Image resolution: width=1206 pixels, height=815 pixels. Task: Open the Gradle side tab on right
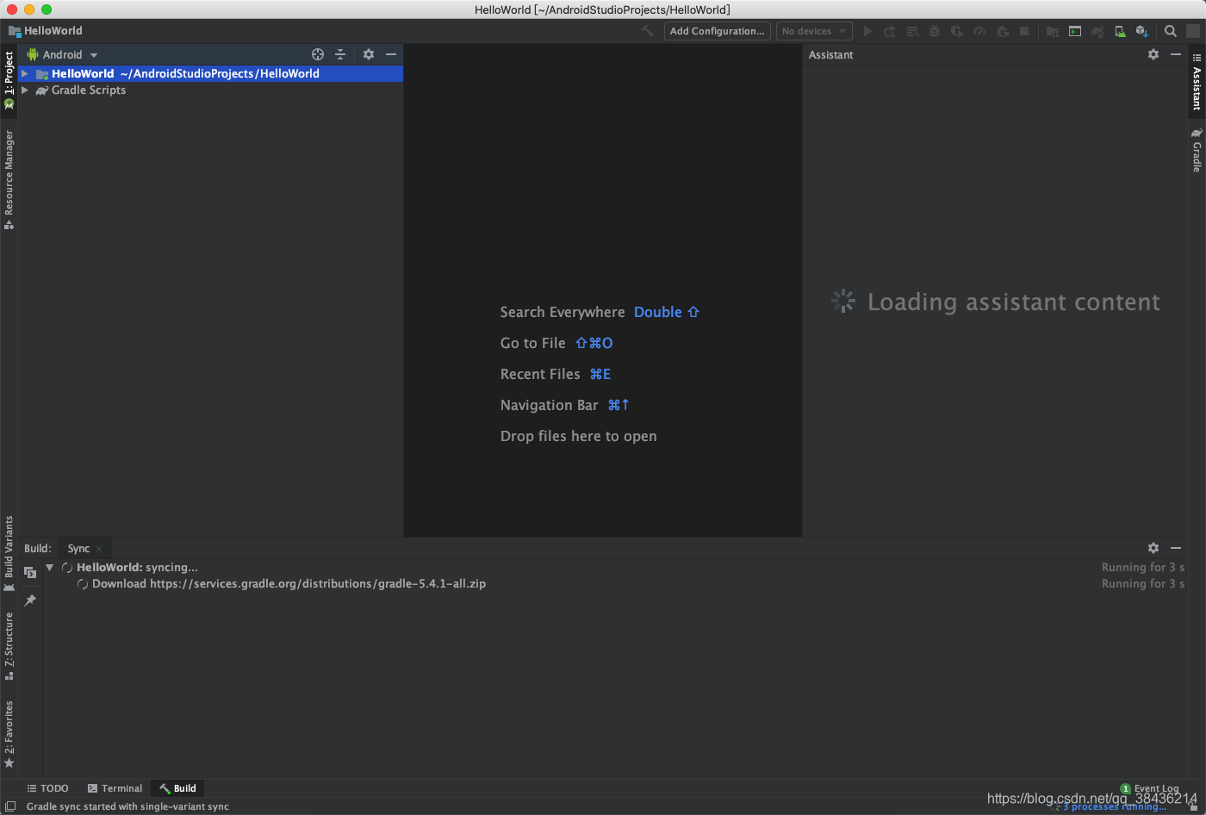pos(1197,150)
